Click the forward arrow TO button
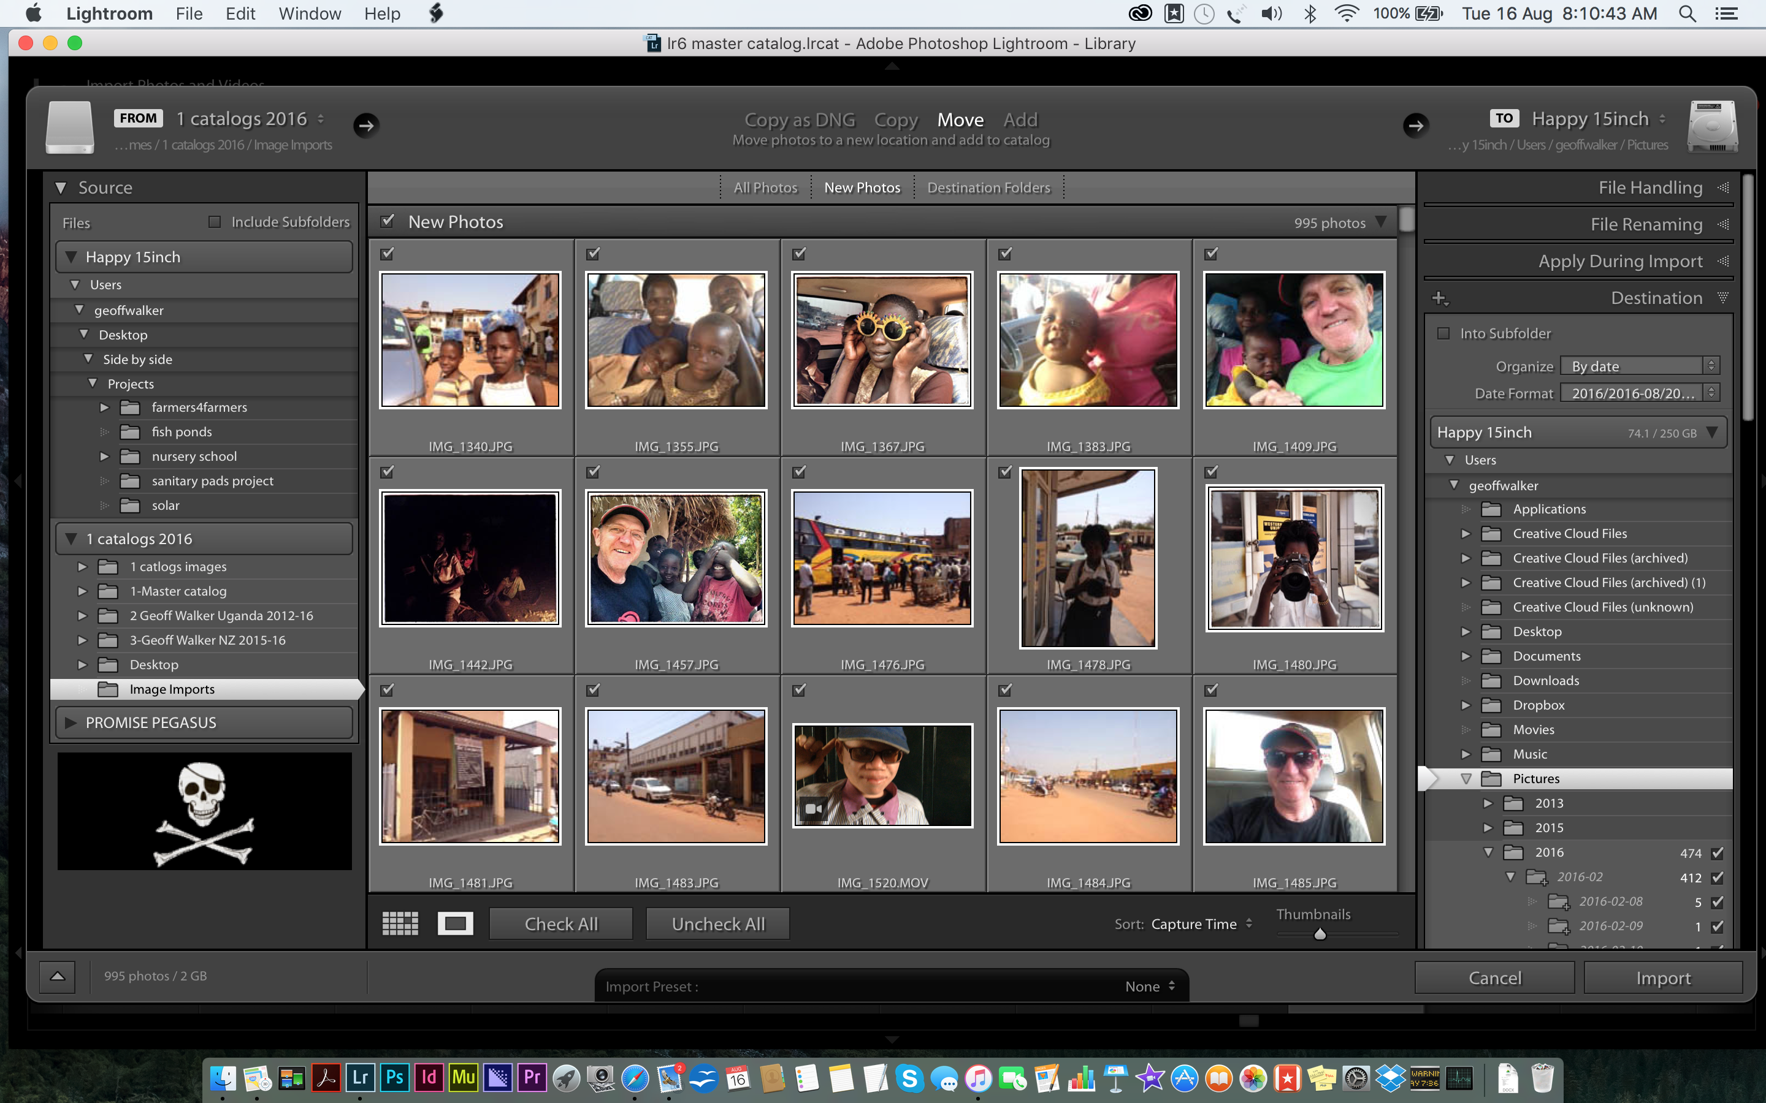 coord(1415,124)
